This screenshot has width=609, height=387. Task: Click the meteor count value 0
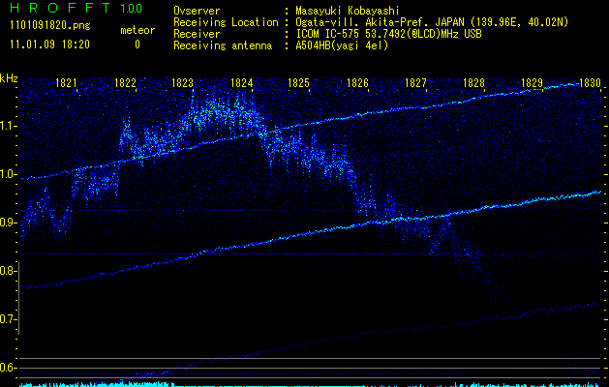pyautogui.click(x=137, y=45)
